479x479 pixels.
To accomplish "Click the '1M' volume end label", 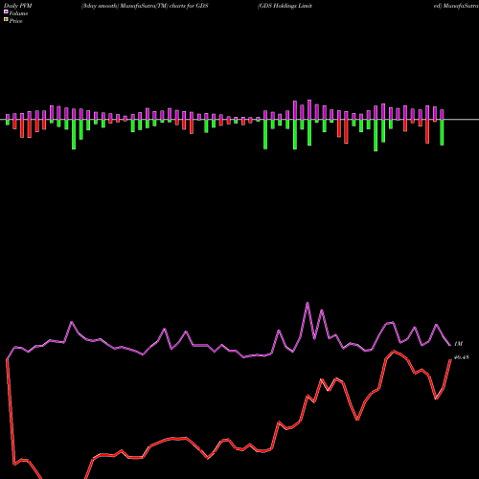I will [x=458, y=344].
